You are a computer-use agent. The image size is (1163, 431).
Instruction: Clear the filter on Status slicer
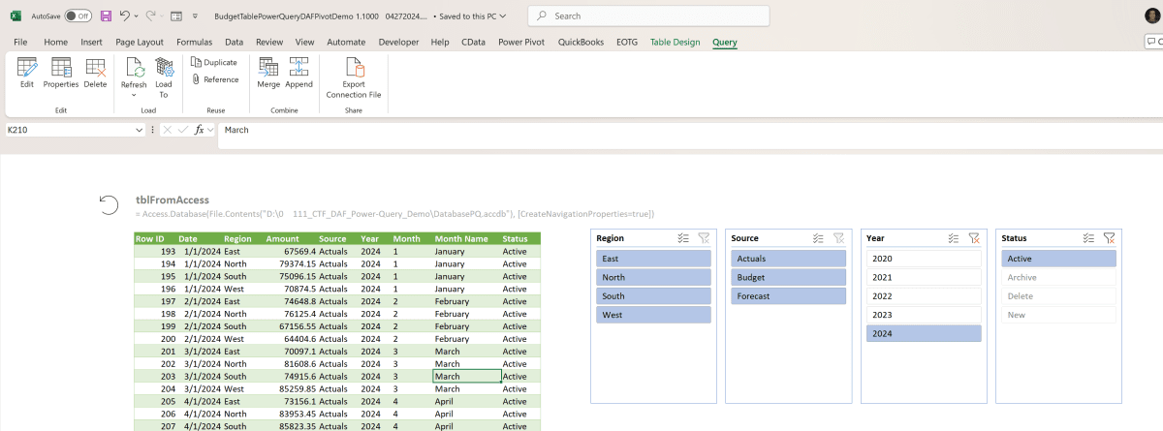1109,238
